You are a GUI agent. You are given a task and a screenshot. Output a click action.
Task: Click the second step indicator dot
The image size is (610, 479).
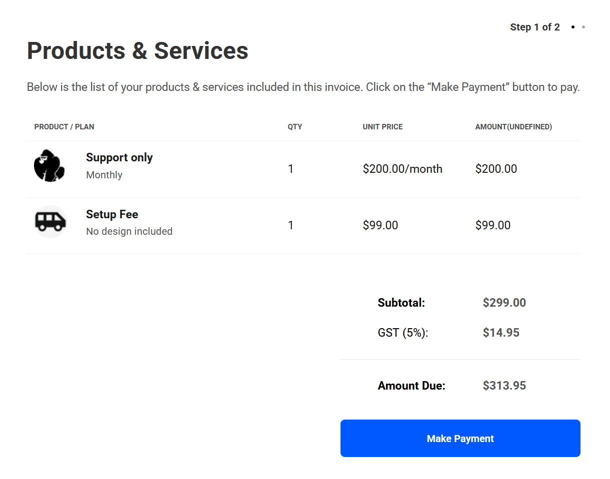(583, 27)
